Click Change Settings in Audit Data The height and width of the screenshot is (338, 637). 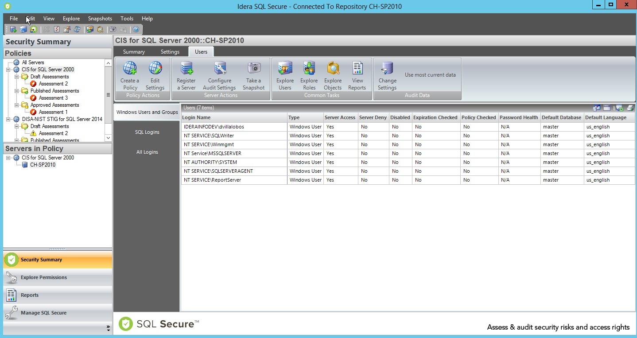[387, 76]
